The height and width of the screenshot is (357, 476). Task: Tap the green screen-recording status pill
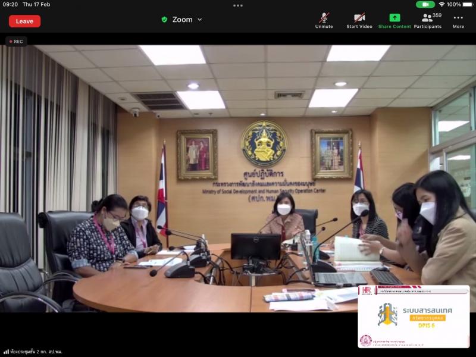pyautogui.click(x=425, y=5)
